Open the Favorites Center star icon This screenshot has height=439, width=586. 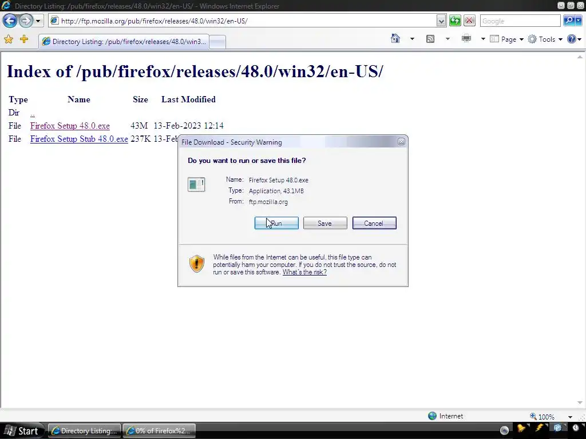(x=8, y=39)
